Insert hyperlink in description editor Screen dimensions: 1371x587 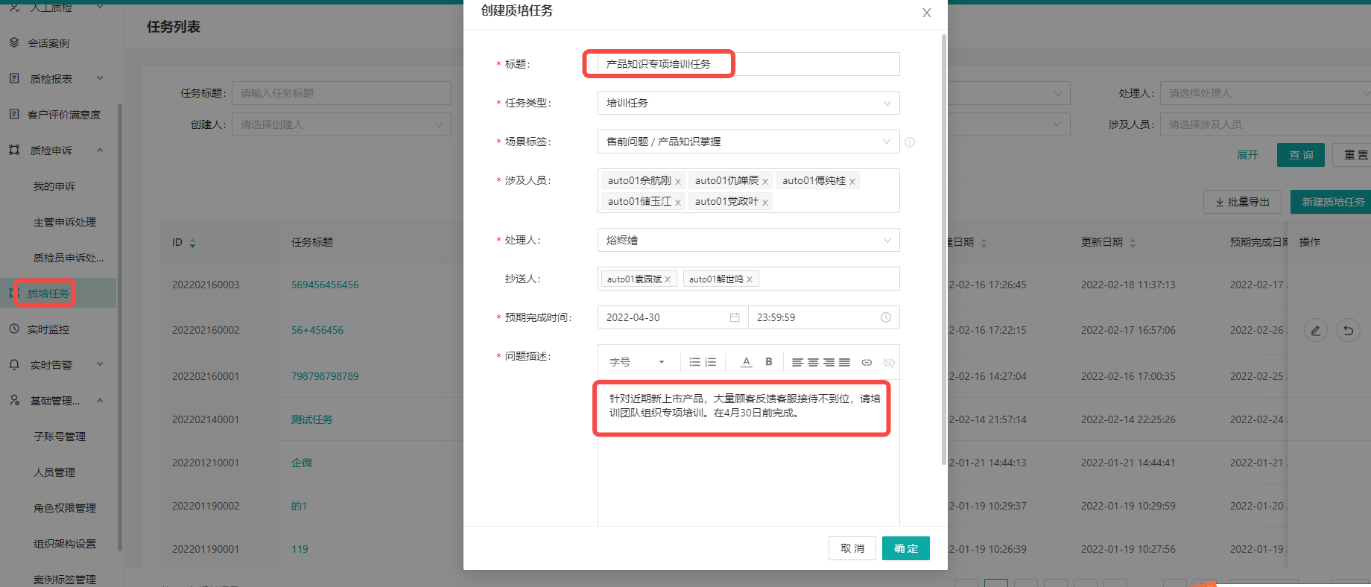(867, 363)
